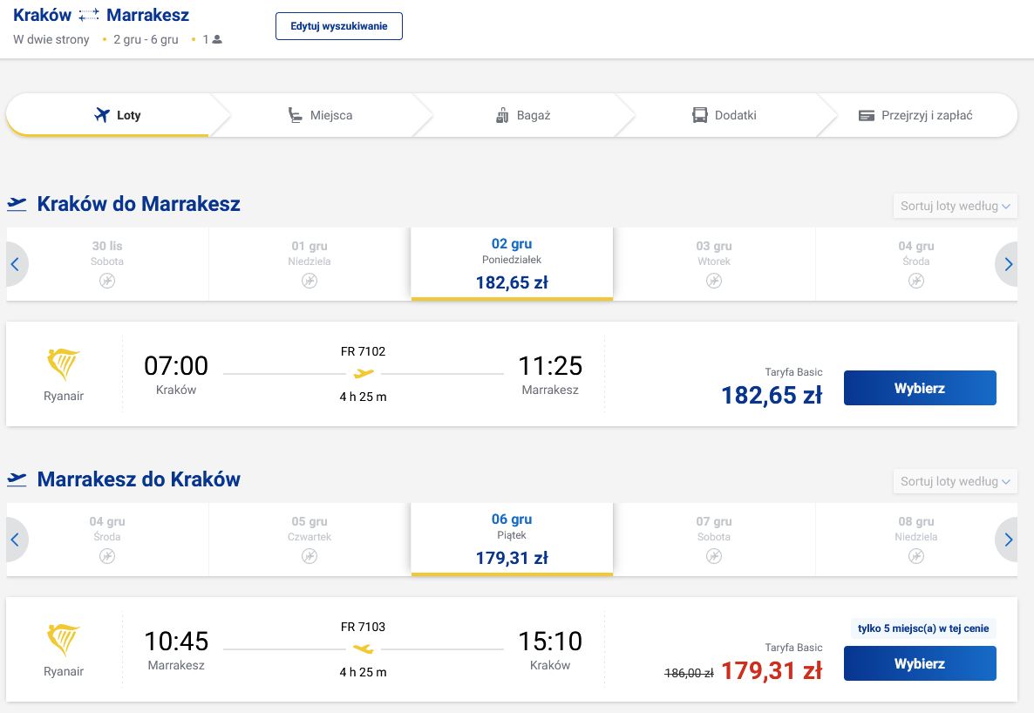Click next dates arrow for outbound flights
Screen dimensions: 1034x713
(1008, 264)
